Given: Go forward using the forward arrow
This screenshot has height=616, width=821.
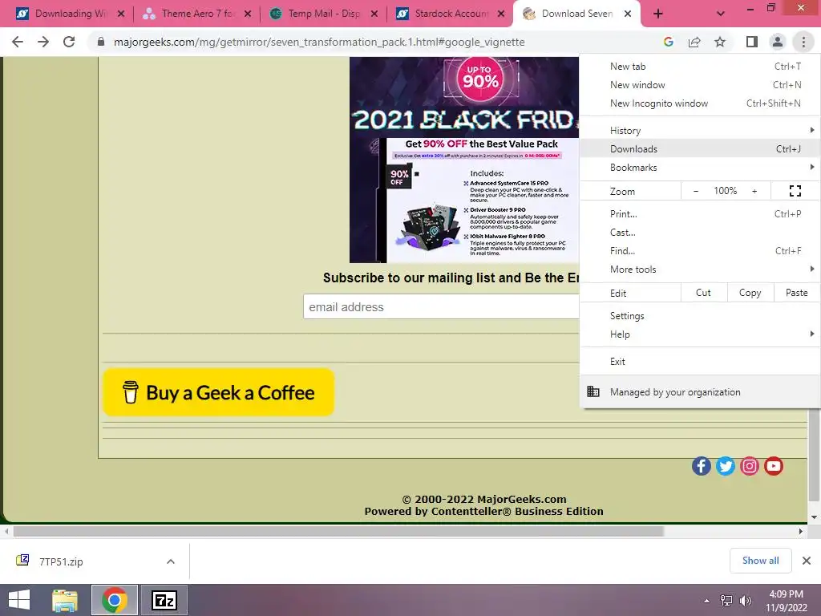Looking at the screenshot, I should pos(43,42).
